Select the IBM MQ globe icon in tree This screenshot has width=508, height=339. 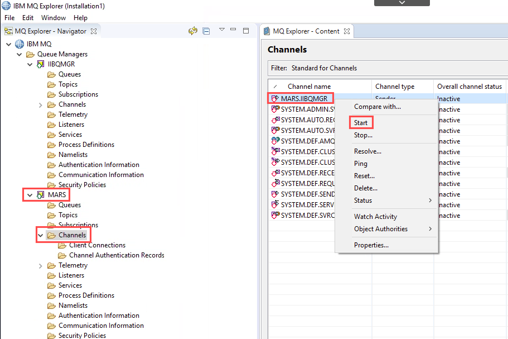coord(20,44)
